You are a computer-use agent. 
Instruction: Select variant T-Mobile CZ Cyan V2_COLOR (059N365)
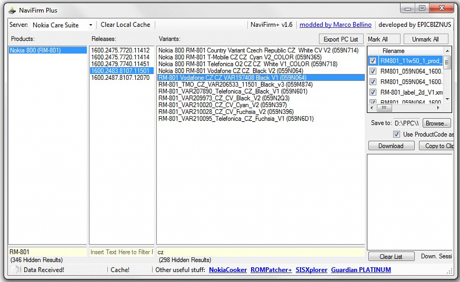point(261,57)
